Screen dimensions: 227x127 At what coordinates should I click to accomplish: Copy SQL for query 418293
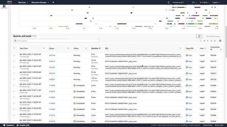point(189,91)
